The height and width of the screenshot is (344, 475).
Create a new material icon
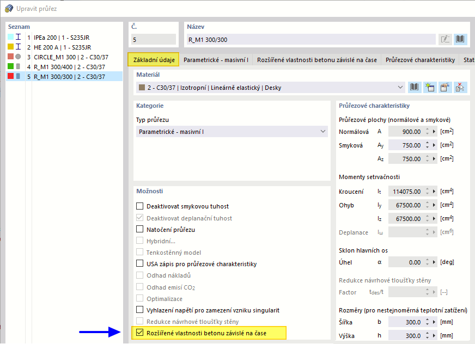(429, 88)
